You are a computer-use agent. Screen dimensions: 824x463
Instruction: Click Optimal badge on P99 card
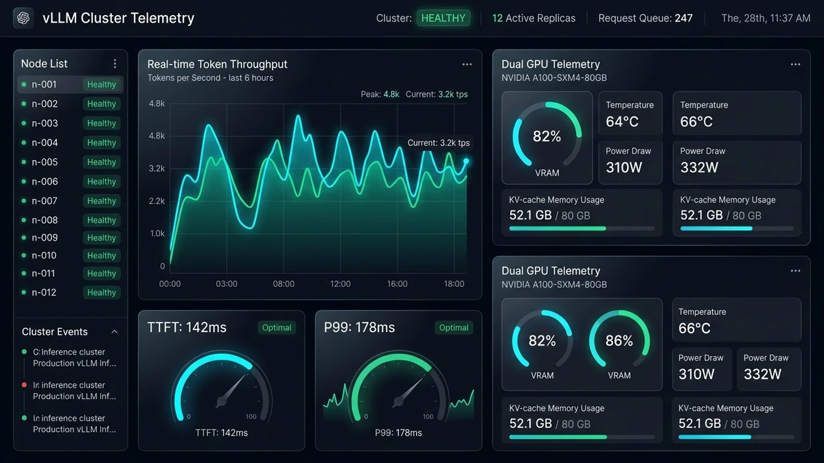point(454,328)
